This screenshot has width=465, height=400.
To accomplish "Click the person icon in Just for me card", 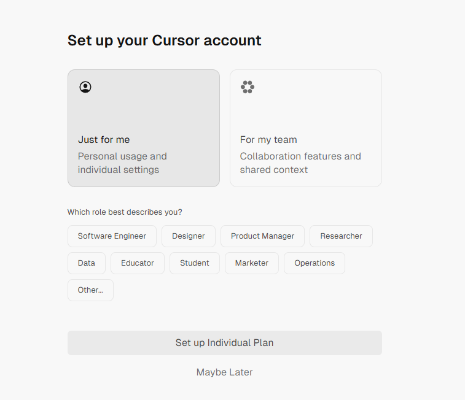I will pyautogui.click(x=85, y=87).
